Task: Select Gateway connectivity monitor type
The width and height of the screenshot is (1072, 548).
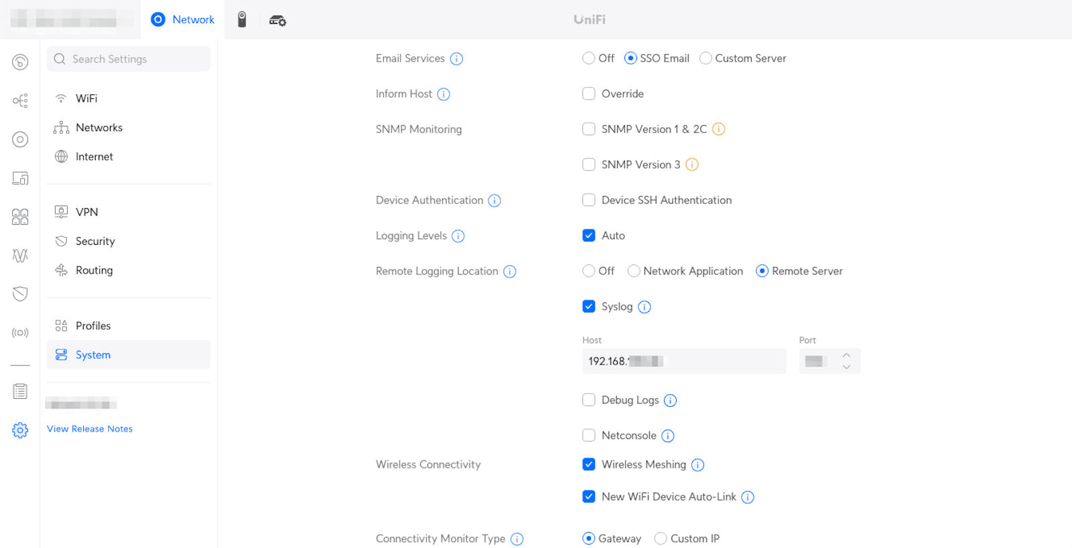Action: 589,539
